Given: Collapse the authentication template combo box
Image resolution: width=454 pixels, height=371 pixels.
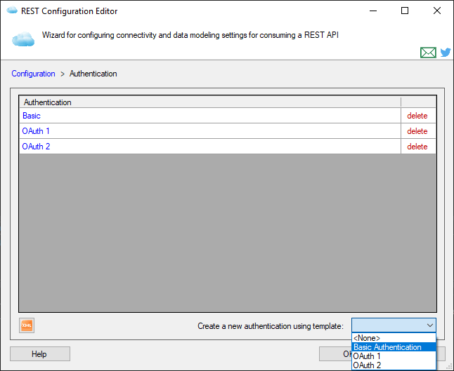Looking at the screenshot, I should click(430, 325).
